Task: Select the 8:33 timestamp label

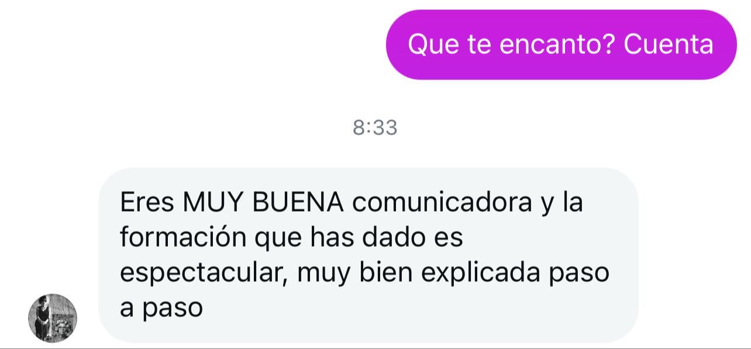Action: tap(375, 127)
